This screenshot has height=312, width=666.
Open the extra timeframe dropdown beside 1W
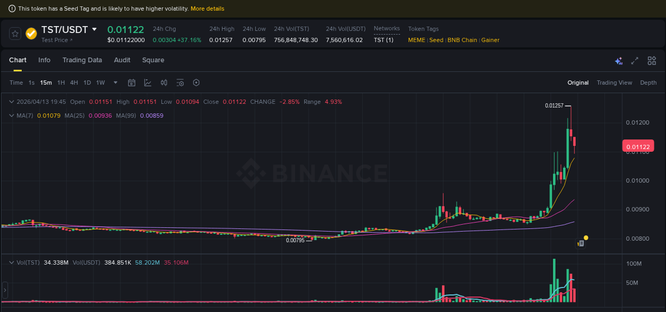[x=115, y=83]
